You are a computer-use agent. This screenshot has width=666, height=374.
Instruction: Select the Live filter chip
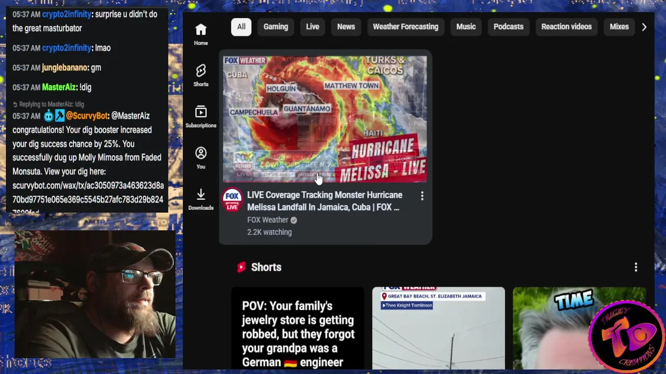click(313, 26)
